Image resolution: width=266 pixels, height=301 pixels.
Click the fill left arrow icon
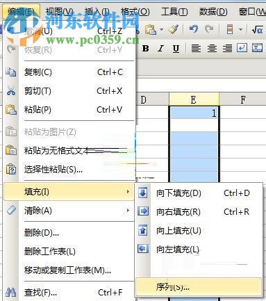click(143, 249)
